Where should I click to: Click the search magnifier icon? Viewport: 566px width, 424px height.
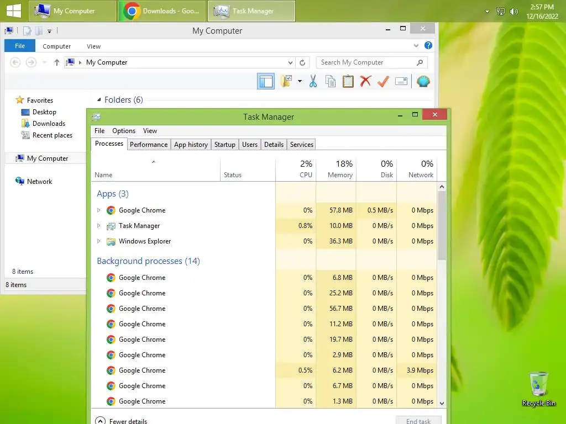tap(420, 62)
